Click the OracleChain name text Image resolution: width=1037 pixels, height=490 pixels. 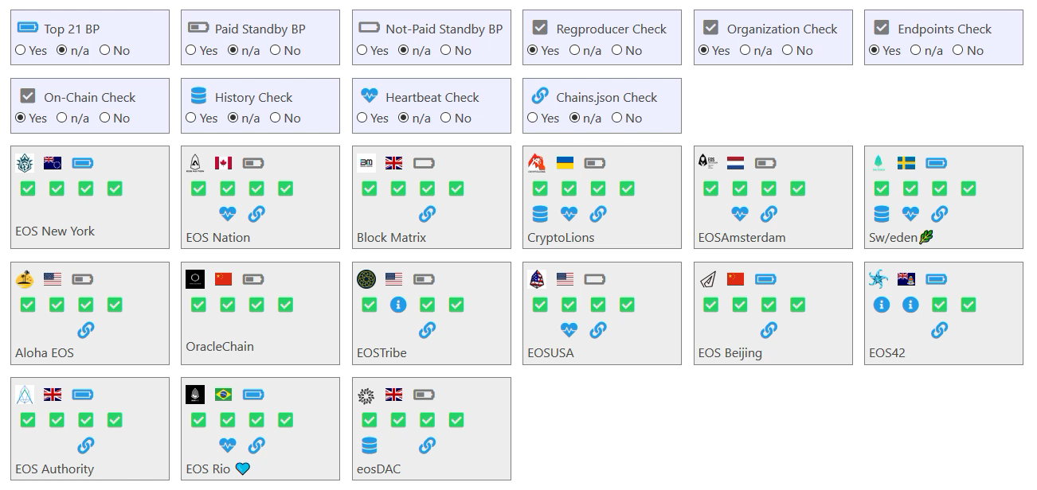[x=220, y=346]
